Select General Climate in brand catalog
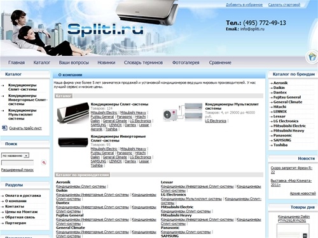Screen dimensions: 318x238 (287, 102)
